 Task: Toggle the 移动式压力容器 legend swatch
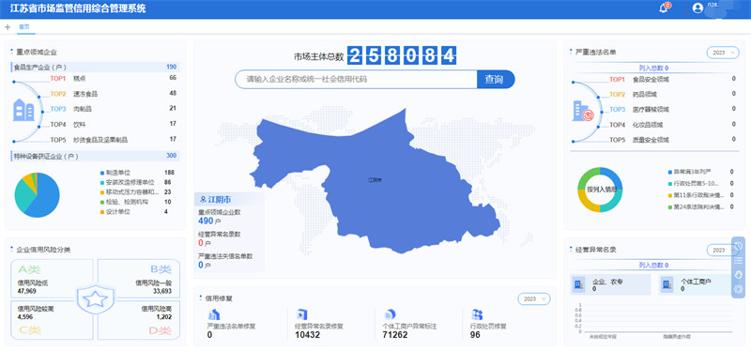click(102, 192)
